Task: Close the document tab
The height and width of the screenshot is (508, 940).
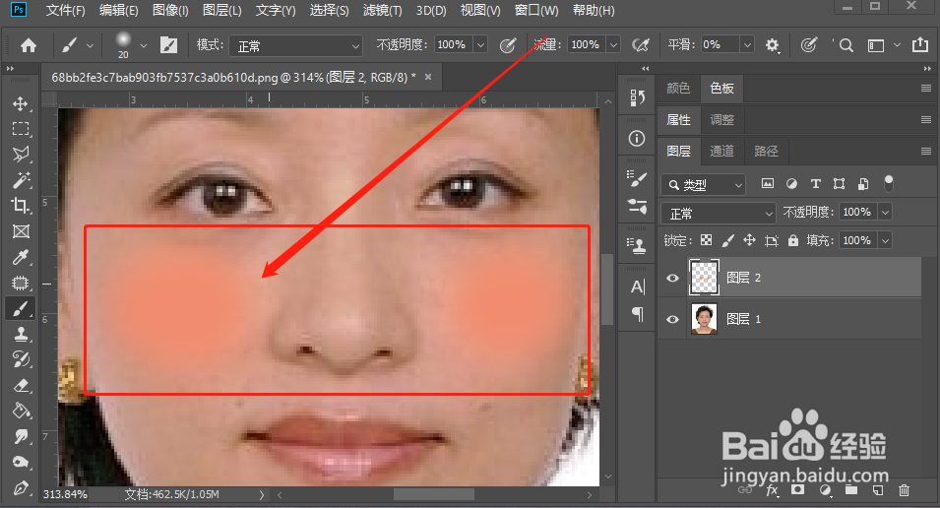Action: (428, 77)
